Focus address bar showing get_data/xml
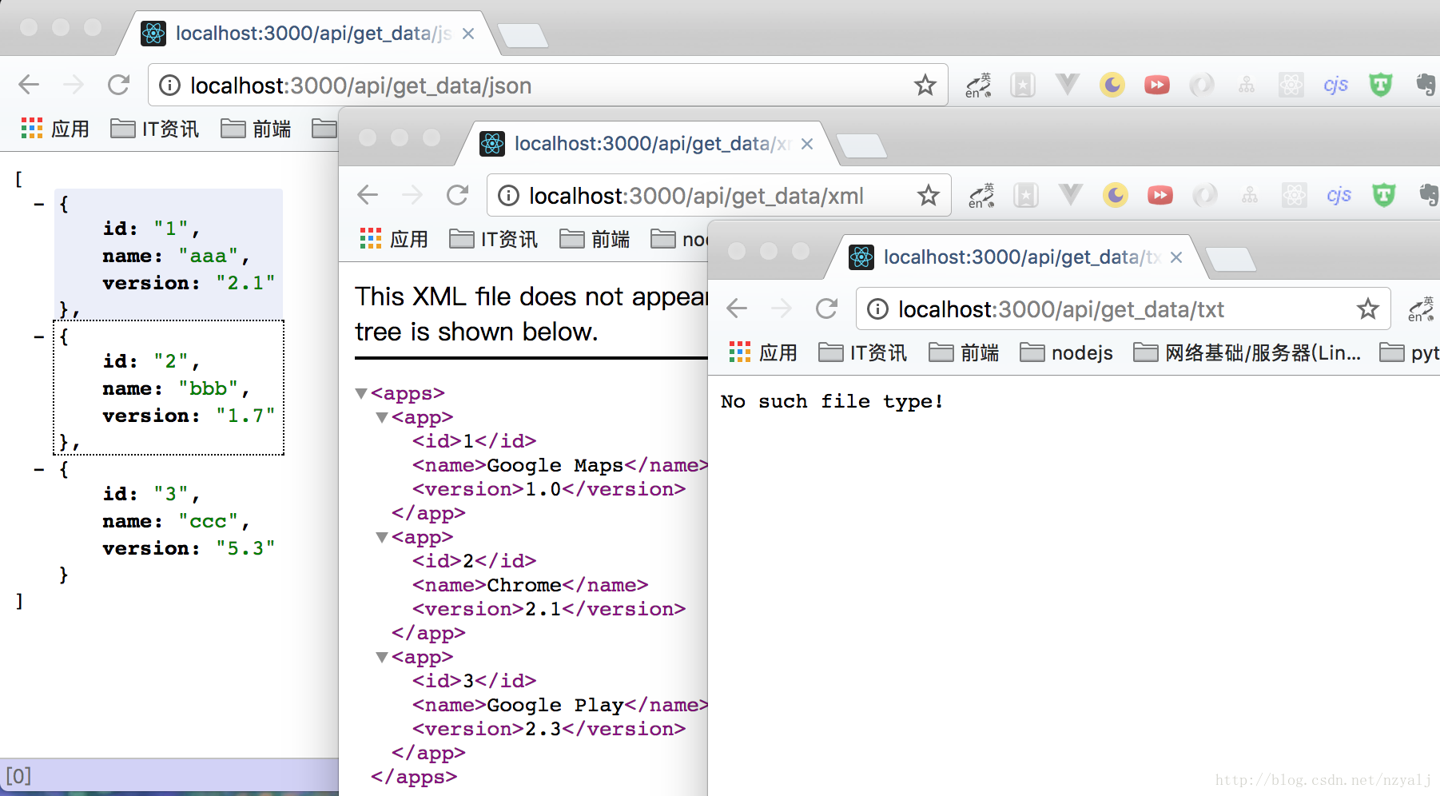 point(718,195)
